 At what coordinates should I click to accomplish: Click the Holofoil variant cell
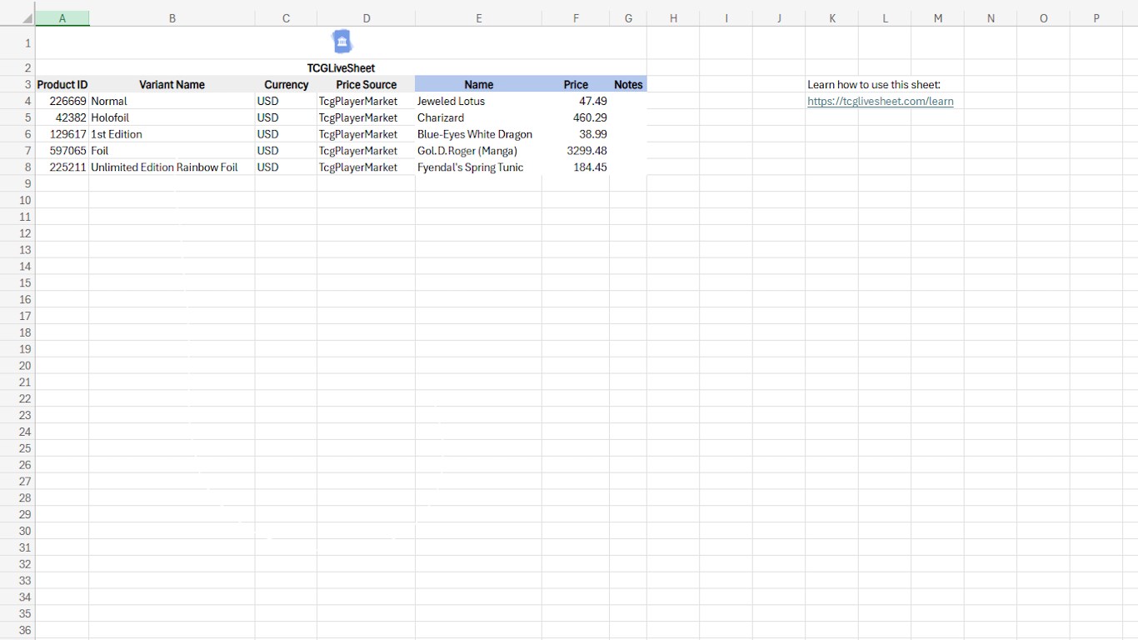click(x=172, y=117)
